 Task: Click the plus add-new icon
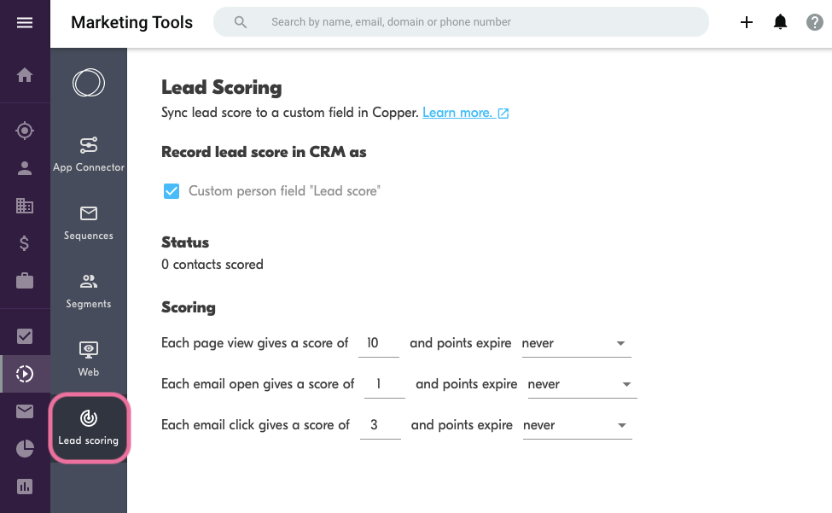pos(747,22)
